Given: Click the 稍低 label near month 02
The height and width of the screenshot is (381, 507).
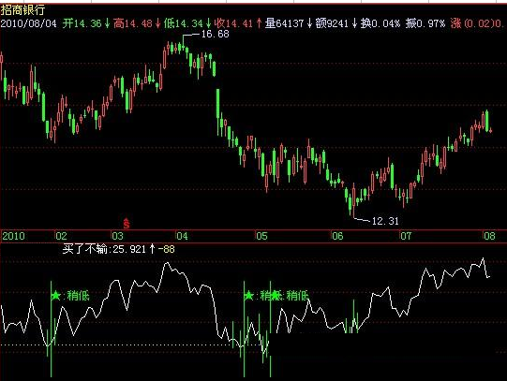Looking at the screenshot, I should click(x=78, y=296).
